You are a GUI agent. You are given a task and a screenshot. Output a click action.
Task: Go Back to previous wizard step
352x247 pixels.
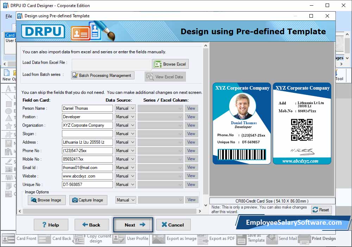[92, 225]
